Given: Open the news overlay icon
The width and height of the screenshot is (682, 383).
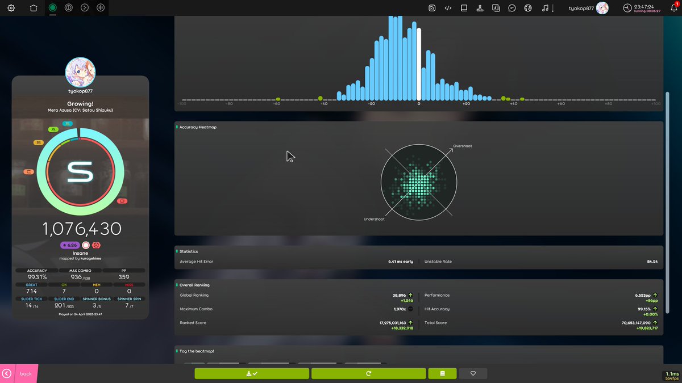Looking at the screenshot, I should tap(432, 8).
